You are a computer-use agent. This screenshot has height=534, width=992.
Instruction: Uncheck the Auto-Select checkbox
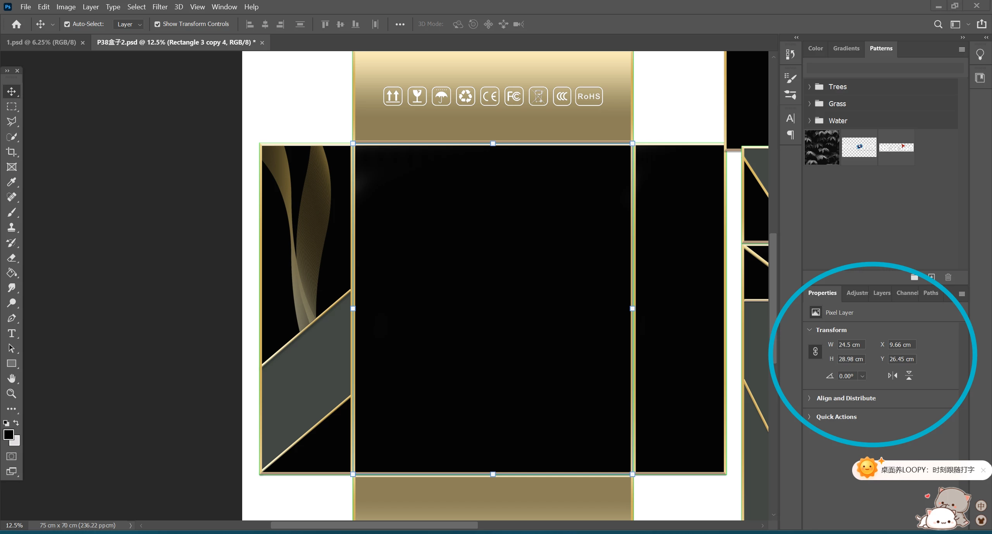point(67,24)
